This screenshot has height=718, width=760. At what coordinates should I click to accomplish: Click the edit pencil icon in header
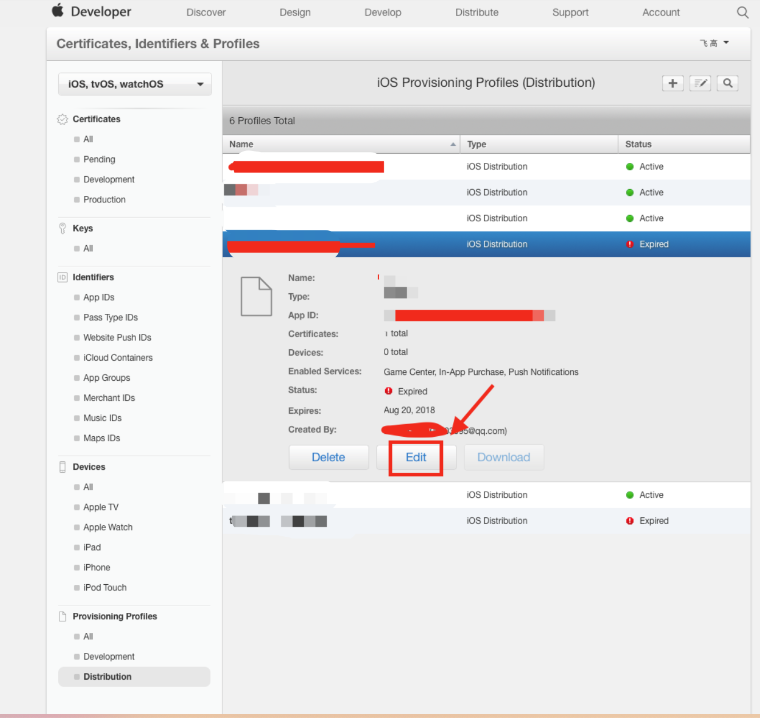click(700, 83)
